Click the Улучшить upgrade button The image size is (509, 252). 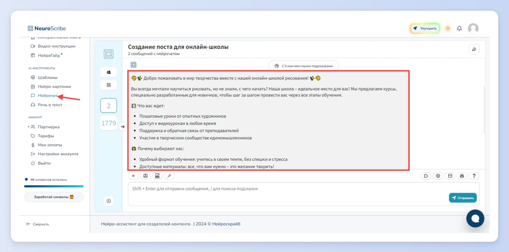(x=425, y=28)
